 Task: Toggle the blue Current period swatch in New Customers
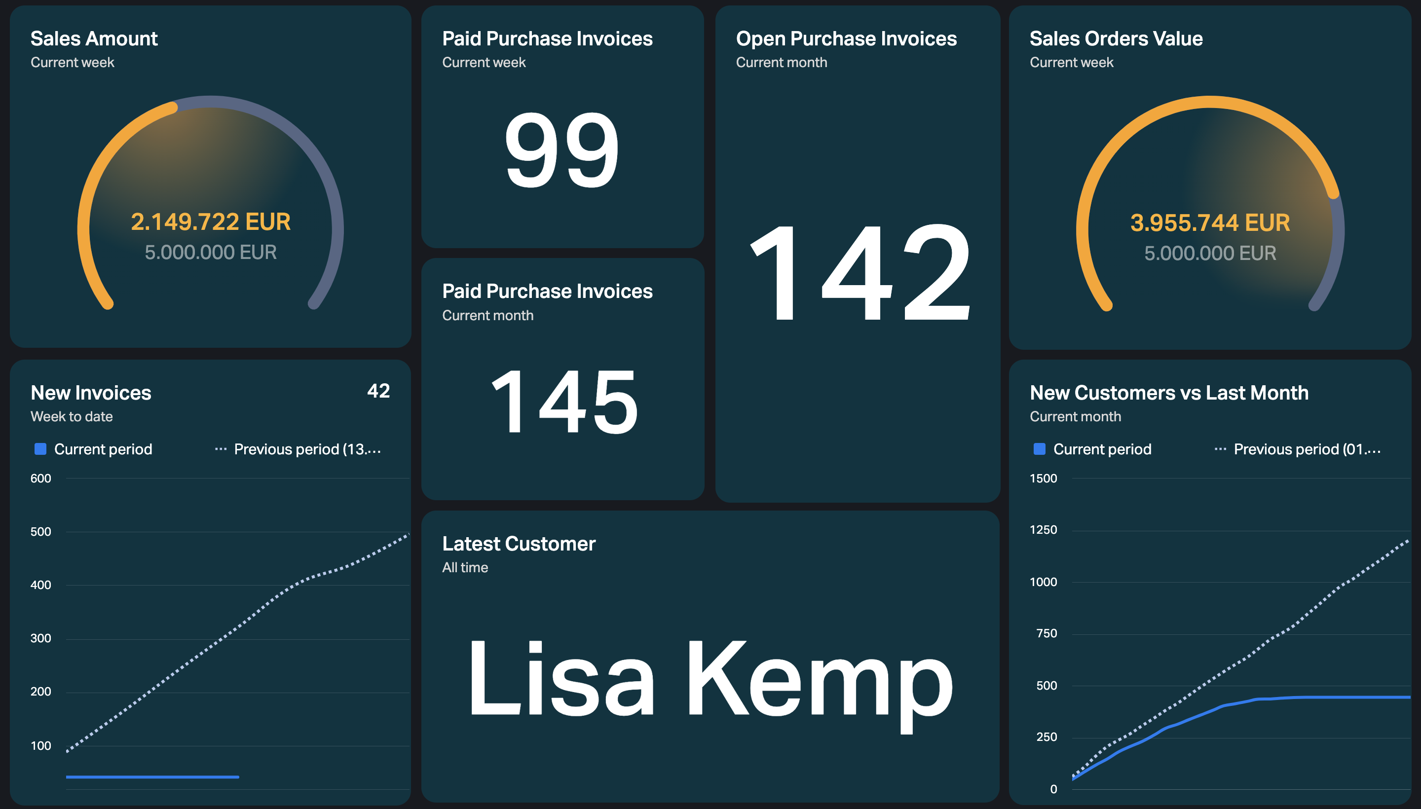1039,449
